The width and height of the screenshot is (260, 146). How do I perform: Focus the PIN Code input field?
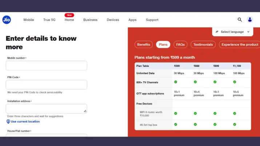(x=47, y=85)
